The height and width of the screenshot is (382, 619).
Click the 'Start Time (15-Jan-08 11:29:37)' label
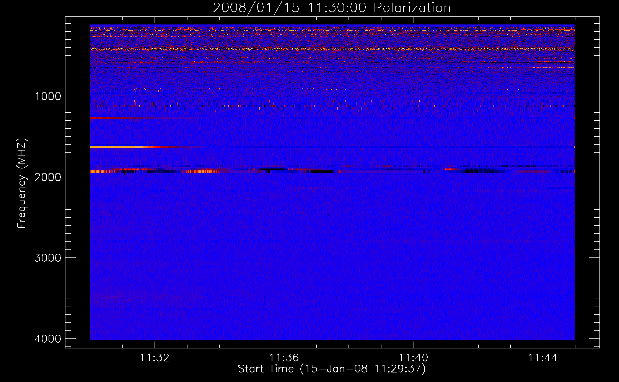pos(332,369)
